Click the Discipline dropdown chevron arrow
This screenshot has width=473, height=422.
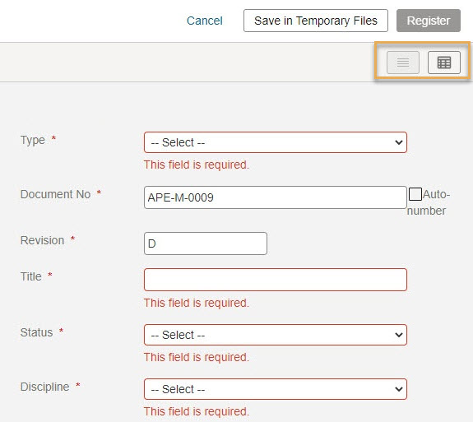399,389
